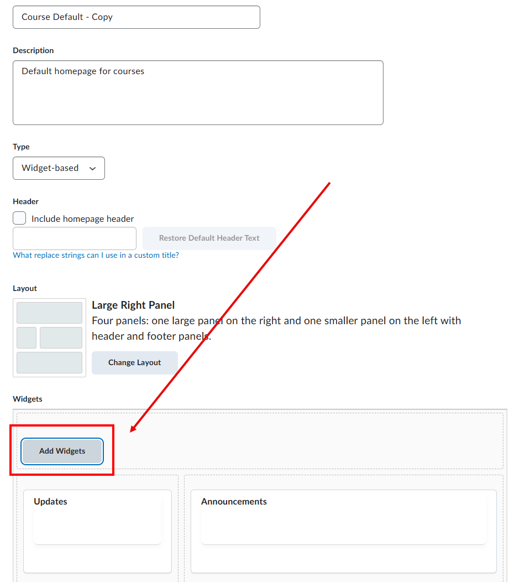Open the replace strings custom title help link
Image resolution: width=515 pixels, height=582 pixels.
pyautogui.click(x=96, y=255)
